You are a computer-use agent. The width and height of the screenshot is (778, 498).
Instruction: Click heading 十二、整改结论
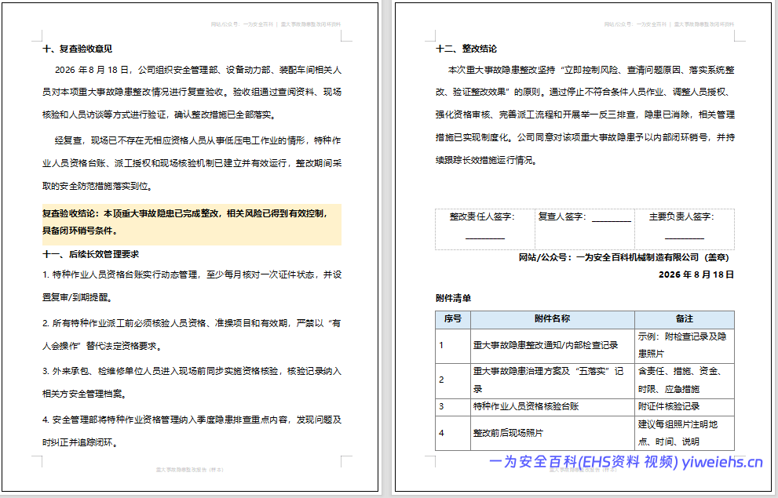(x=466, y=49)
